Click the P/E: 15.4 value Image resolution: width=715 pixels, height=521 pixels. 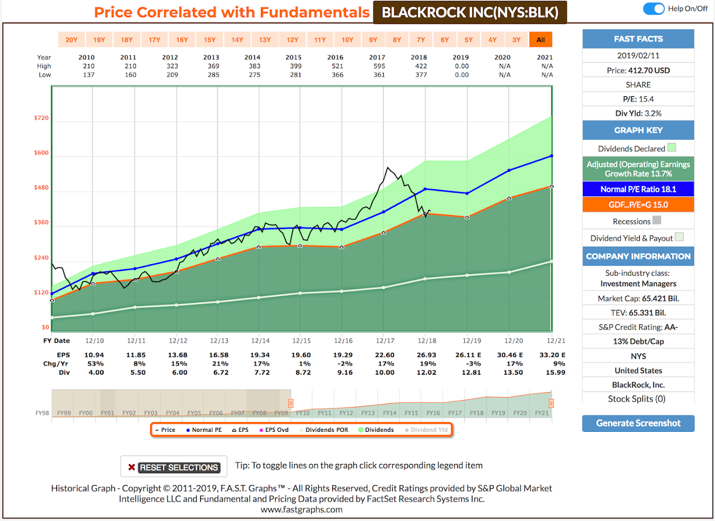[638, 99]
